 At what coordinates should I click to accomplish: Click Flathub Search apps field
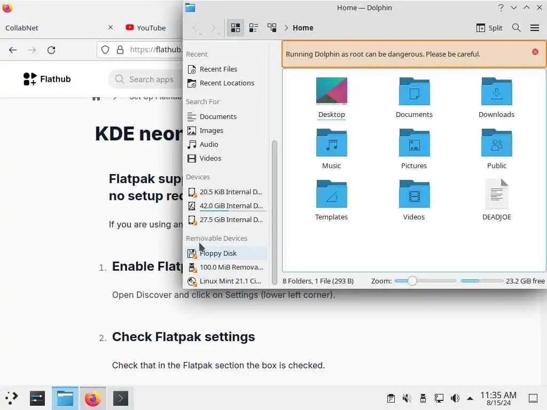[146, 79]
